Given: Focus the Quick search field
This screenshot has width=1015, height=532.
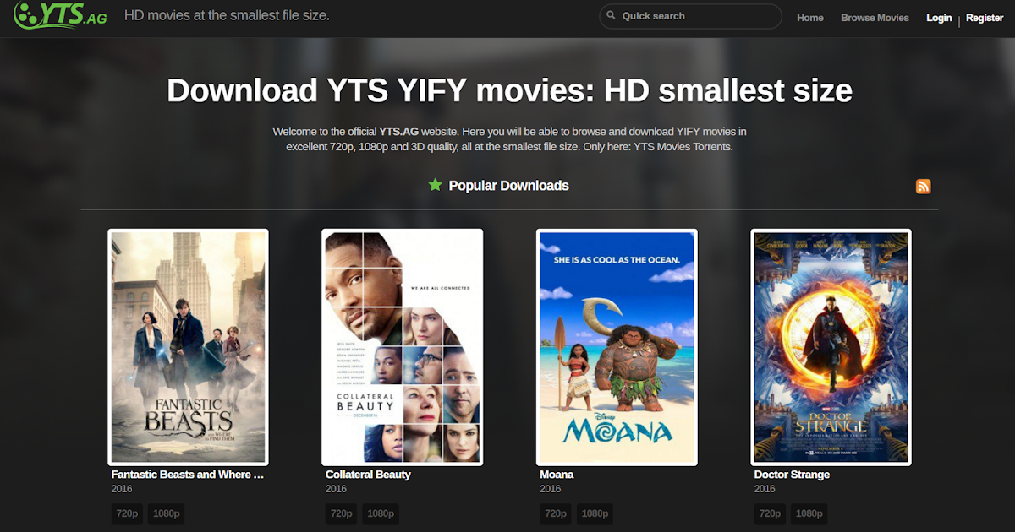Looking at the screenshot, I should [690, 16].
